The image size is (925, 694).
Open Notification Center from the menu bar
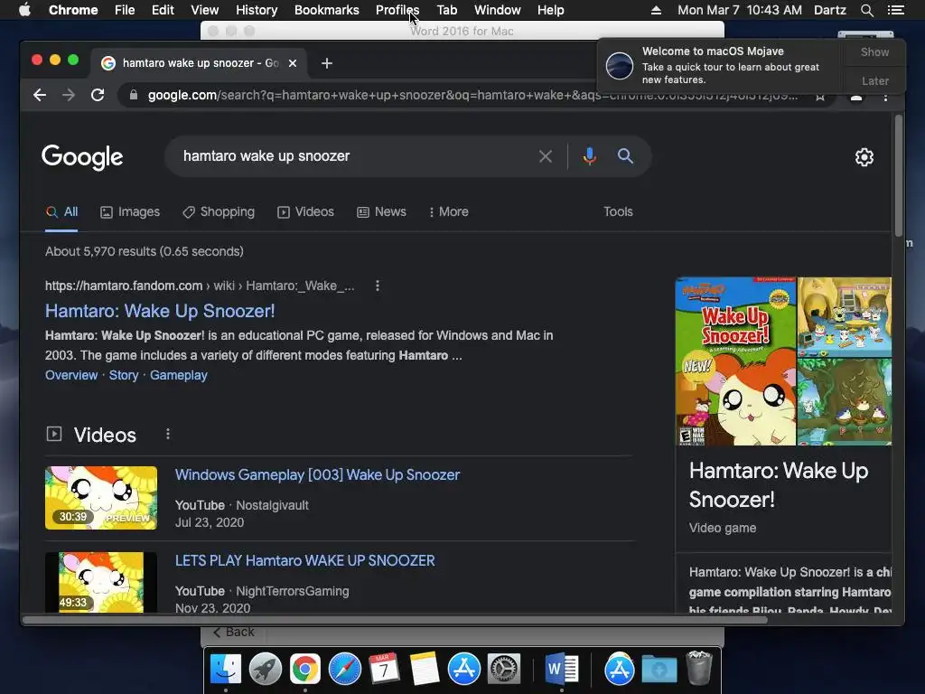pos(895,10)
